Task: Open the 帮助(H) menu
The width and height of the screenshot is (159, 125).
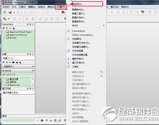Action: [125, 7]
